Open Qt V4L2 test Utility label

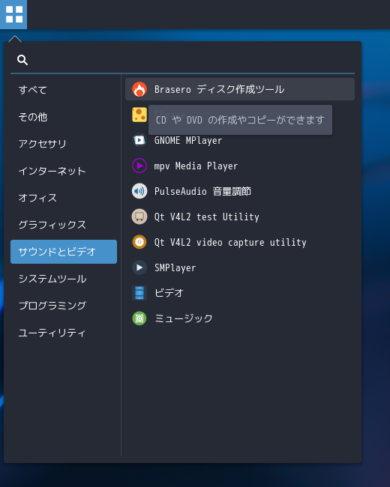[206, 217]
